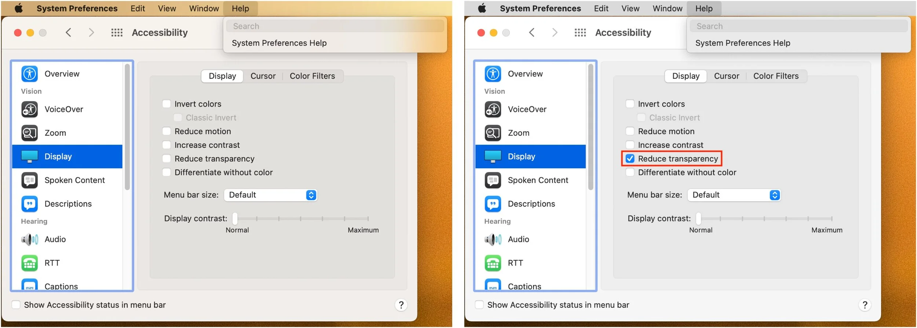Open the Apple menu in the left window
917x328 pixels.
[19, 8]
